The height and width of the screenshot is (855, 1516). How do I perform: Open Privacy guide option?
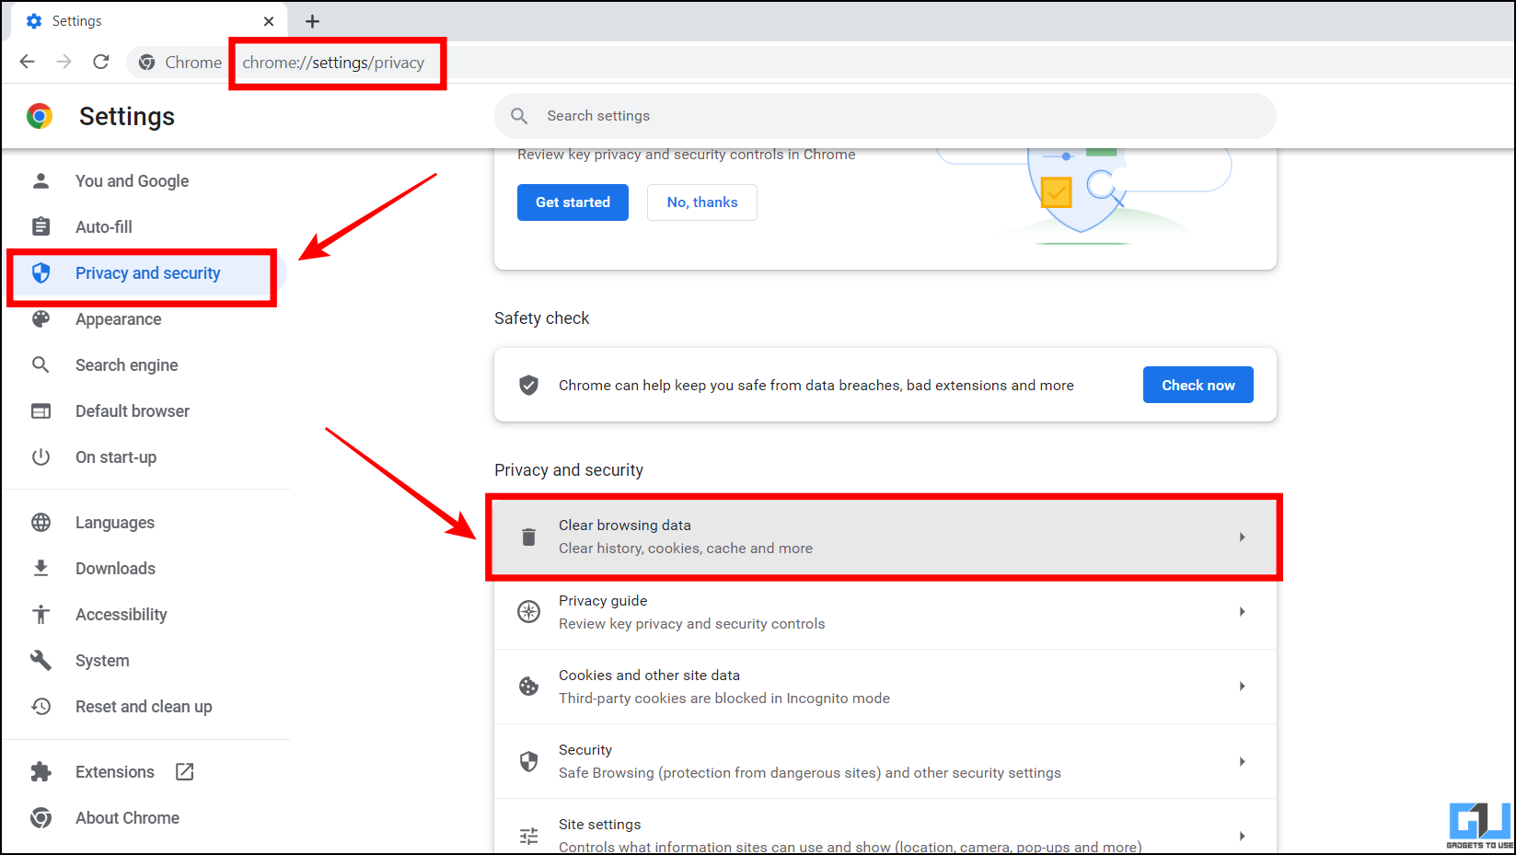[885, 611]
